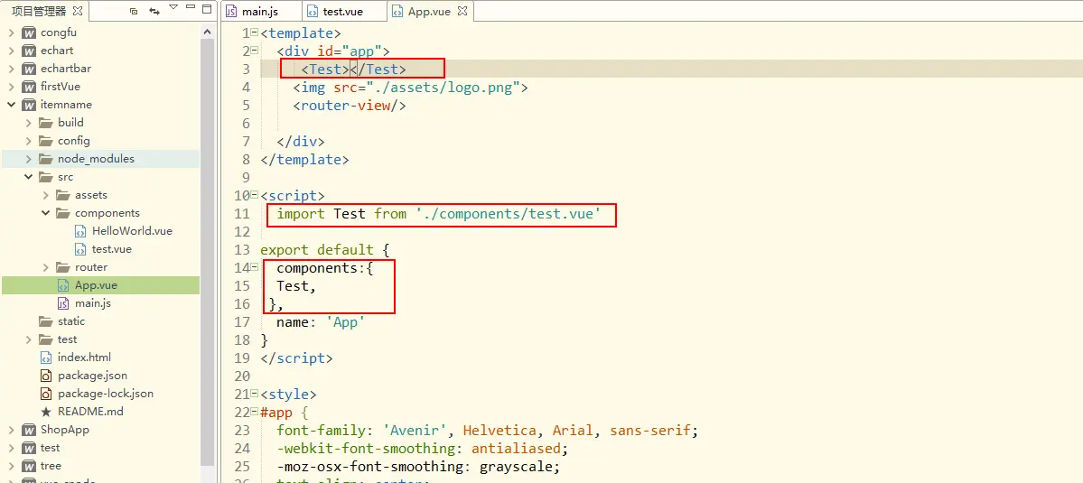
Task: Fold the div block at line 2
Action: [254, 51]
